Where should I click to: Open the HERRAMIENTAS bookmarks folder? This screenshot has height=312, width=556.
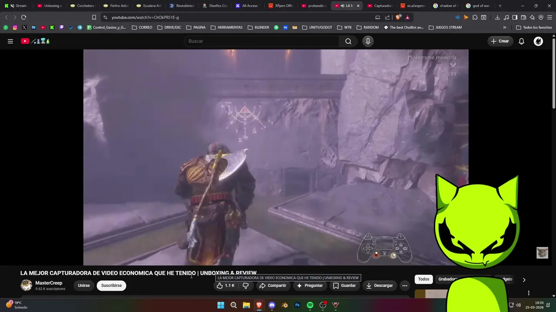(226, 27)
